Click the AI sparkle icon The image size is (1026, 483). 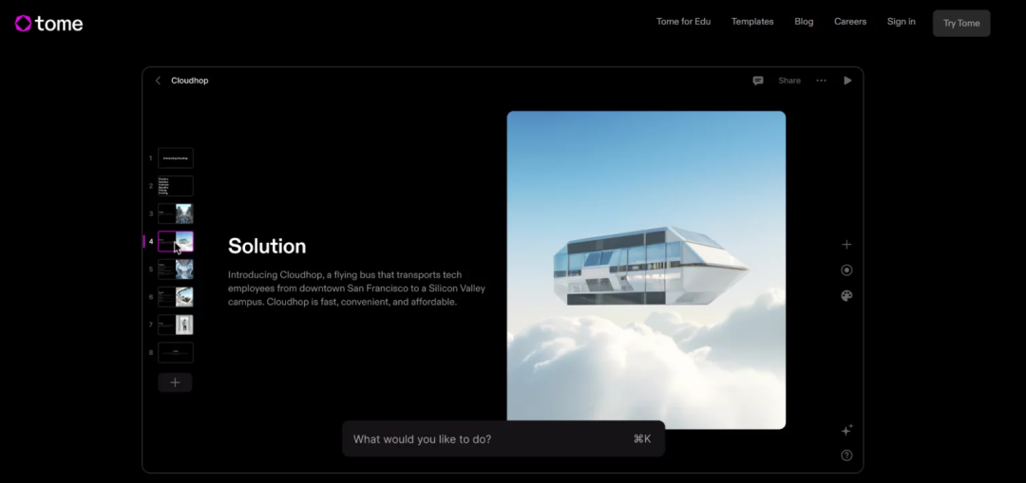click(846, 430)
